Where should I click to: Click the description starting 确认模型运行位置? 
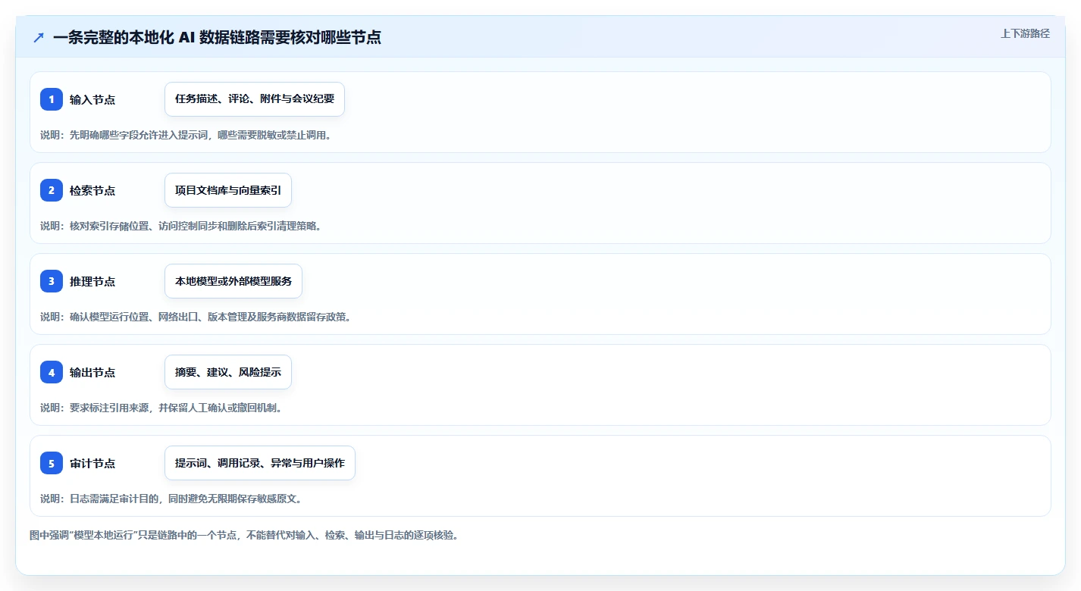(196, 317)
